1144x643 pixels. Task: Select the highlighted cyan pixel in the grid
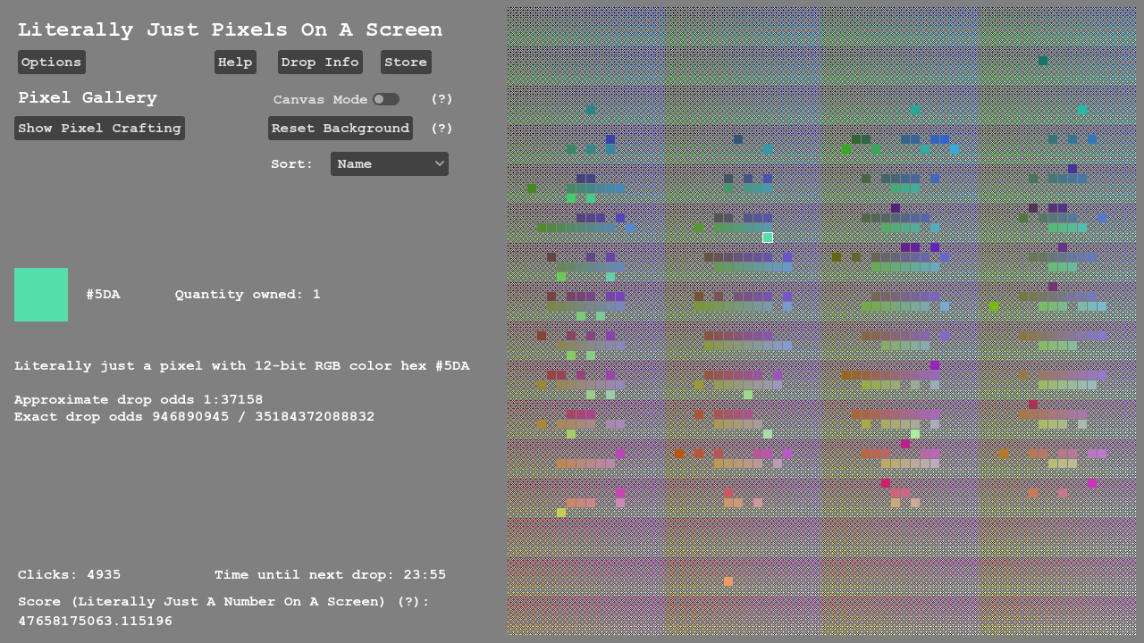(767, 237)
